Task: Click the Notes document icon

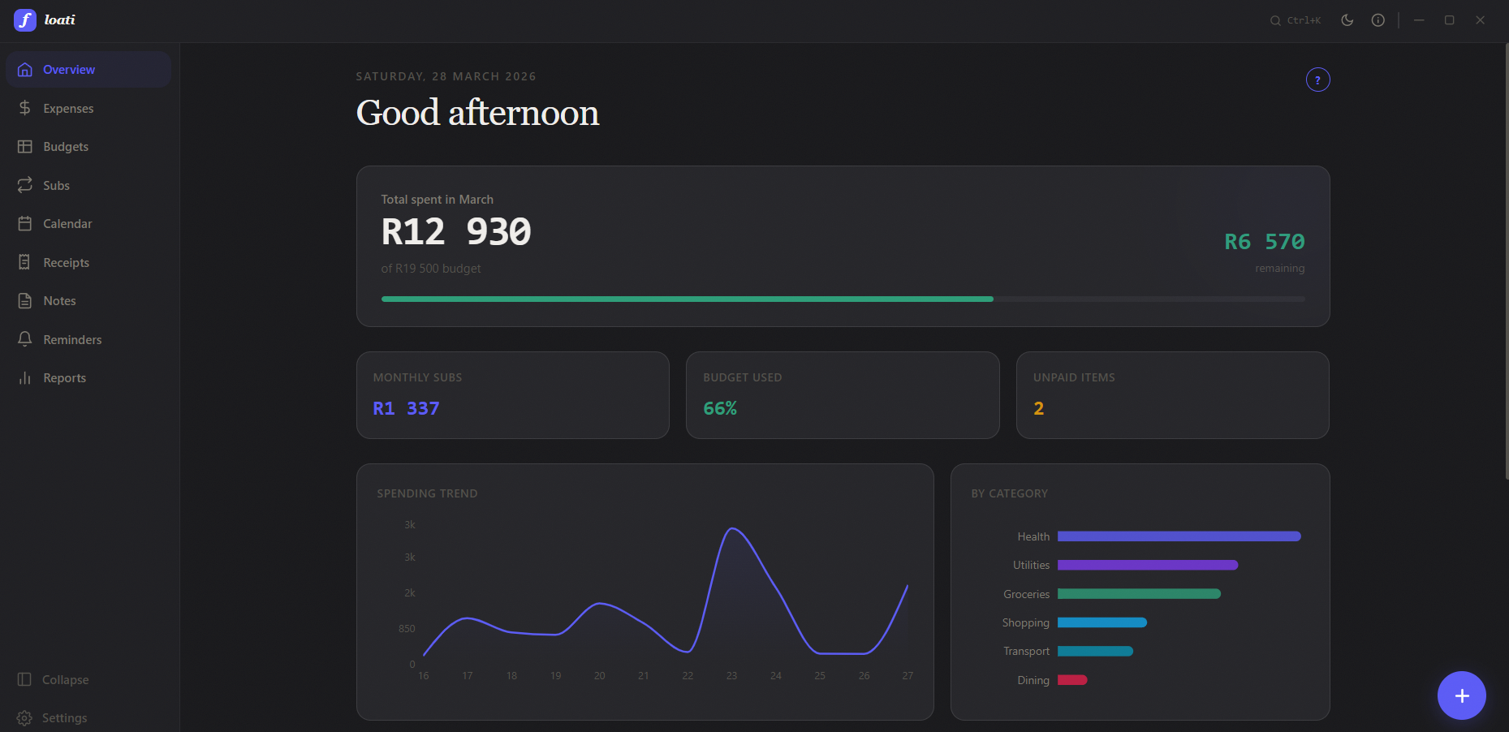Action: tap(25, 301)
